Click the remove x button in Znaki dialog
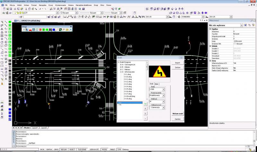The image size is (257, 152). 146,118
